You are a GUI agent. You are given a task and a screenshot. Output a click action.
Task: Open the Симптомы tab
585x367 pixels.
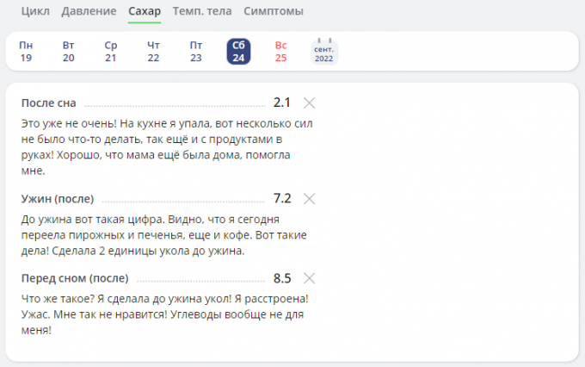273,11
